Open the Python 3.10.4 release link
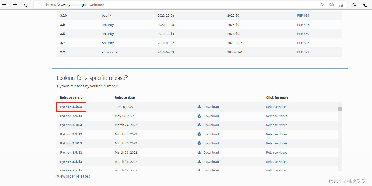The width and height of the screenshot is (372, 186). point(71,125)
